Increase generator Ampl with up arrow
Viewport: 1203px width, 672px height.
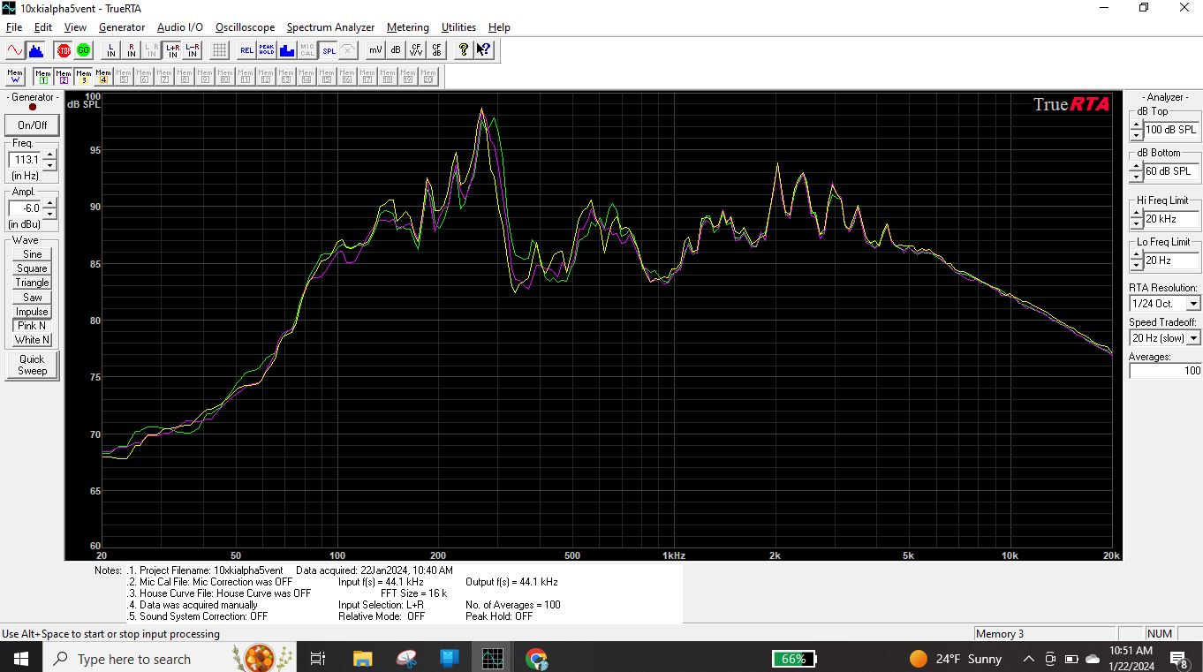pyautogui.click(x=49, y=204)
